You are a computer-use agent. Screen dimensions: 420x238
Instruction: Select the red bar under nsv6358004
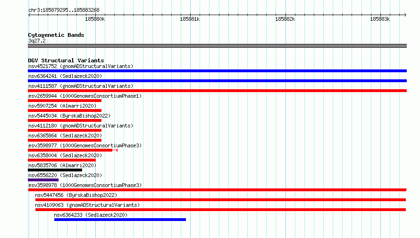pos(62,160)
